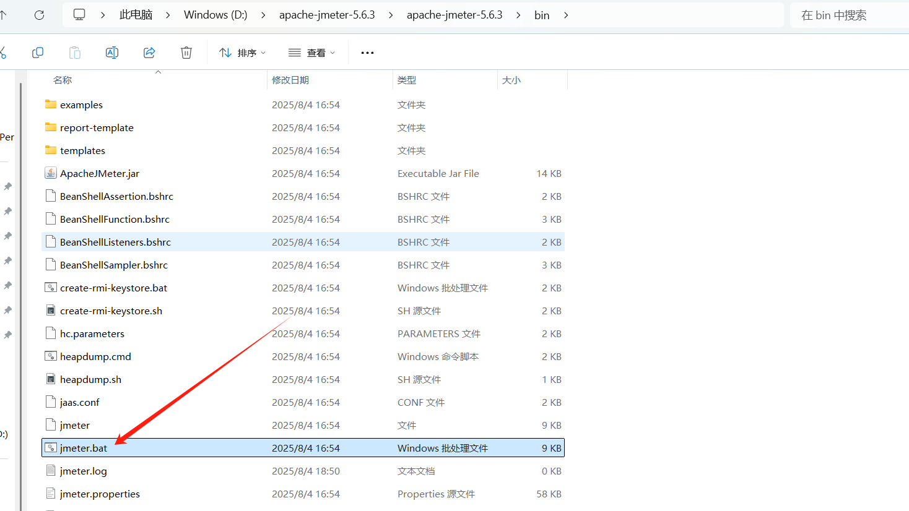The width and height of the screenshot is (909, 511).
Task: Click Executable Jar File type cell
Action: coord(438,173)
